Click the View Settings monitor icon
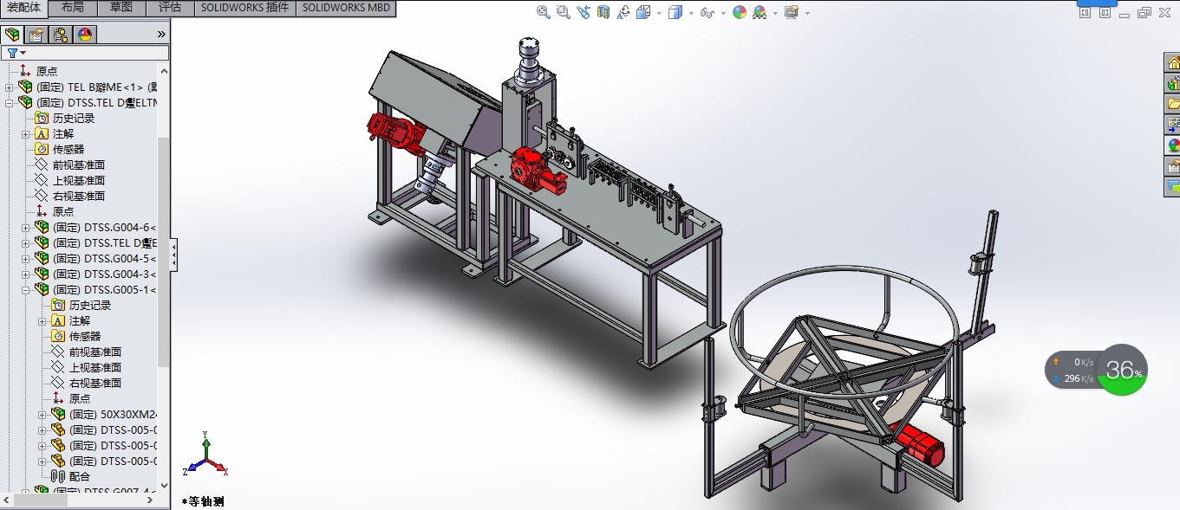Viewport: 1180px width, 510px height. pyautogui.click(x=791, y=12)
